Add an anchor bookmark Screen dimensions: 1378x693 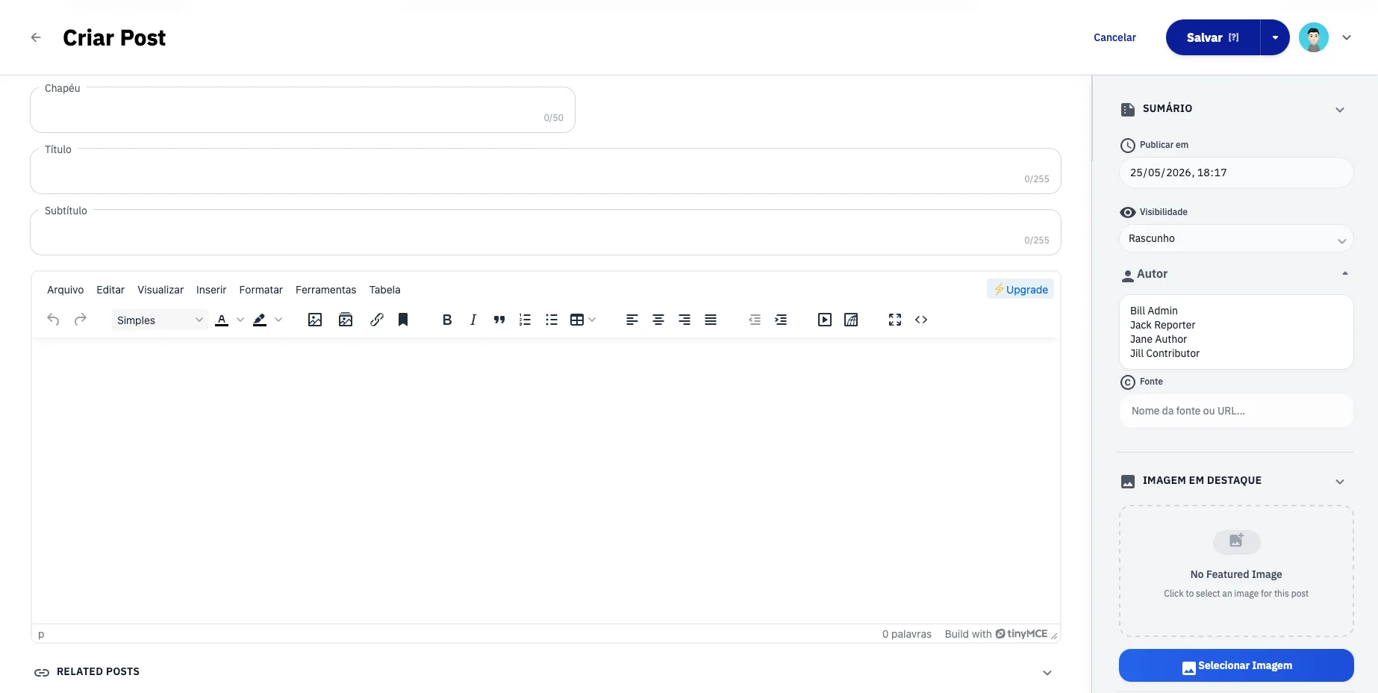coord(403,320)
